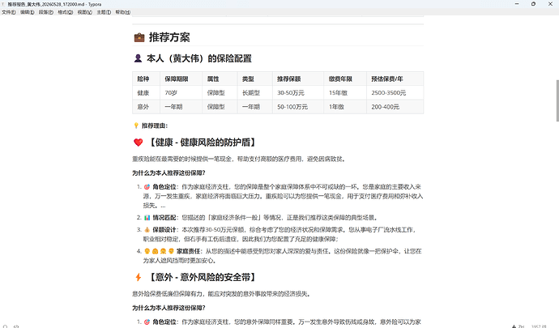Screen dimensions: 559x328
Task: Click the bar chart emoji beside 情况匹配
Action: [147, 218]
